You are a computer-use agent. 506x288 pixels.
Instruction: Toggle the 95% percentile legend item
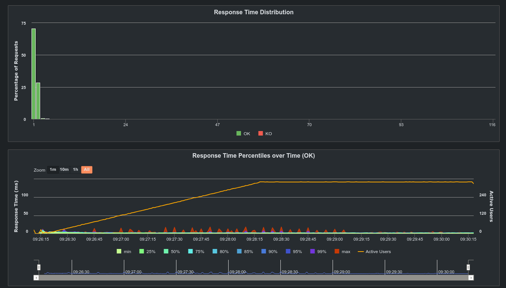pos(294,252)
